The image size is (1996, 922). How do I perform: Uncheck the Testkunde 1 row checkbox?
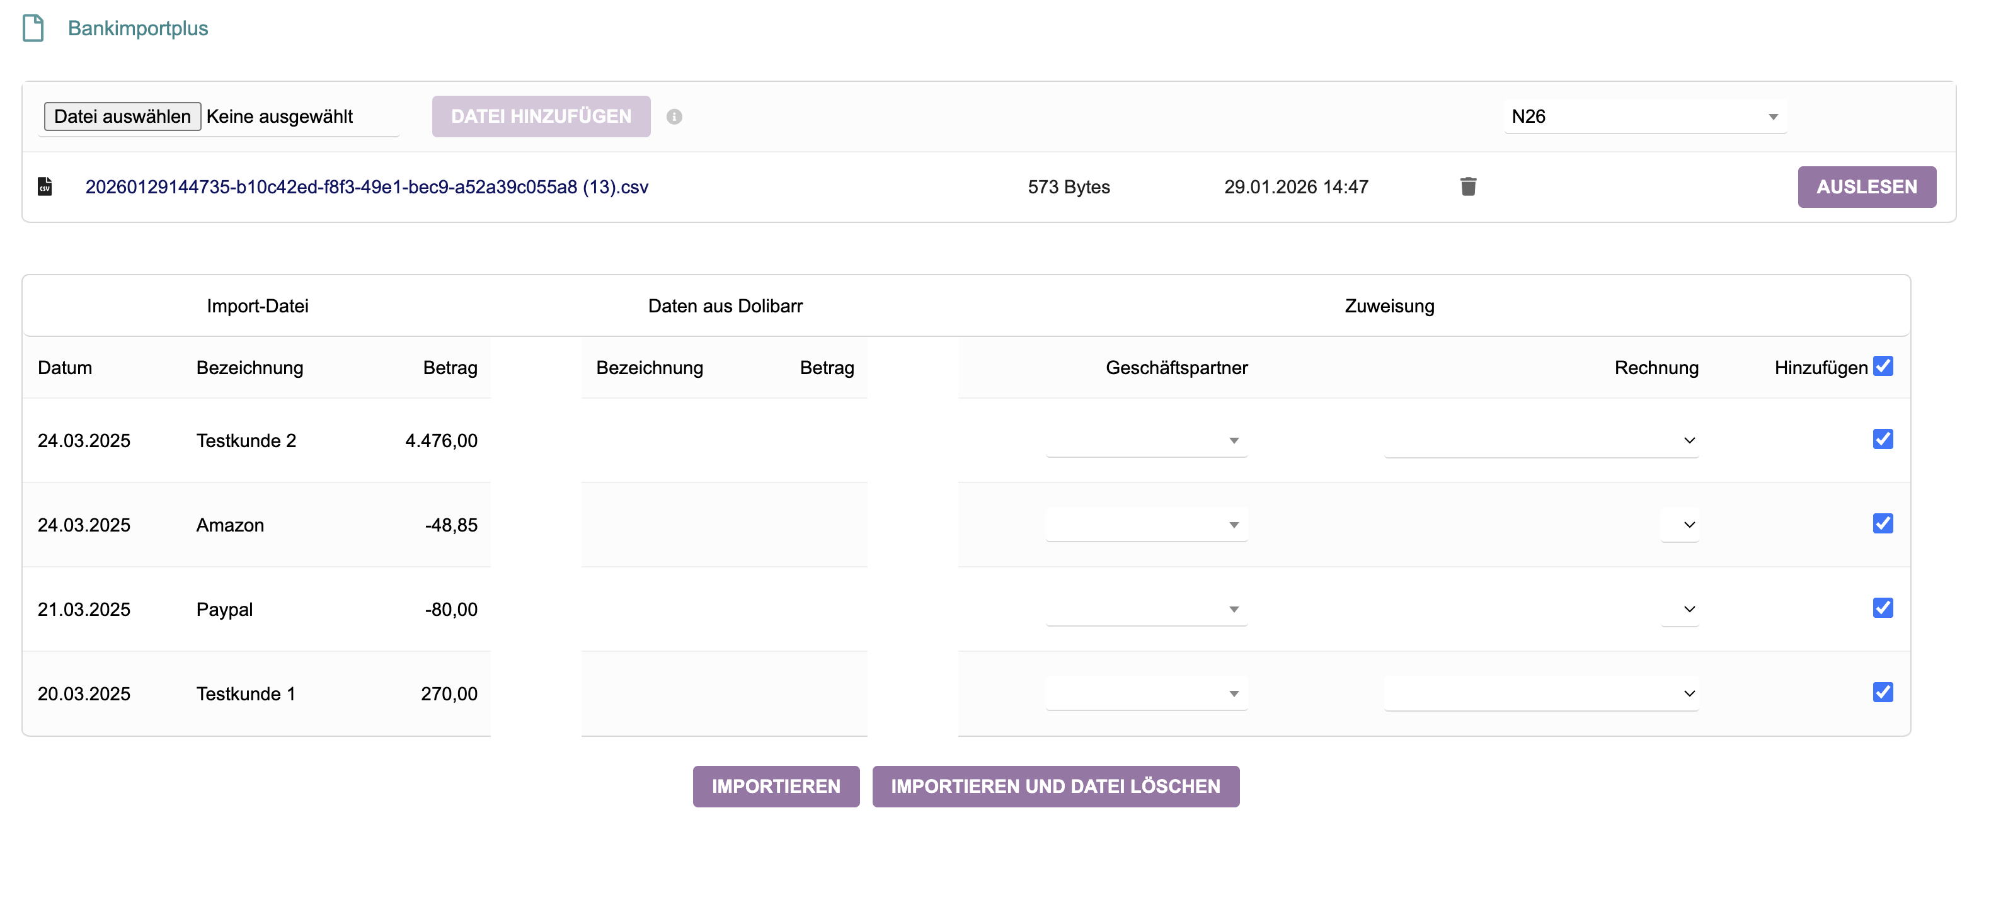click(1883, 693)
